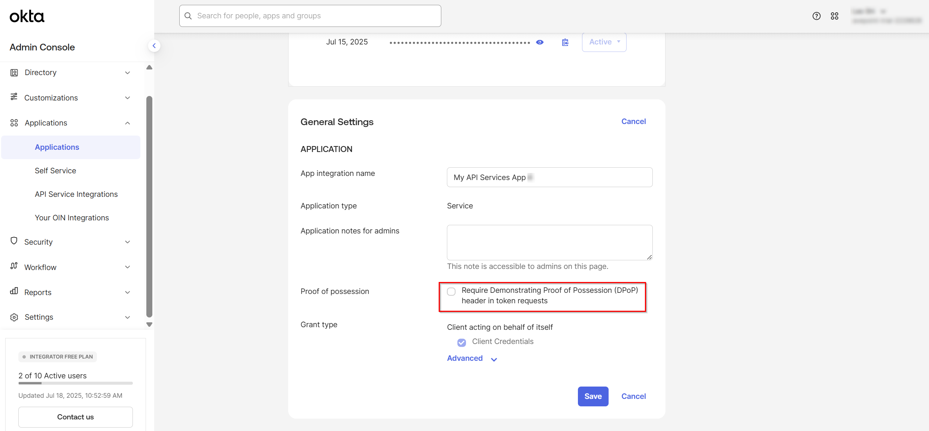This screenshot has width=929, height=431.
Task: Open the Active status dropdown
Action: [x=604, y=42]
